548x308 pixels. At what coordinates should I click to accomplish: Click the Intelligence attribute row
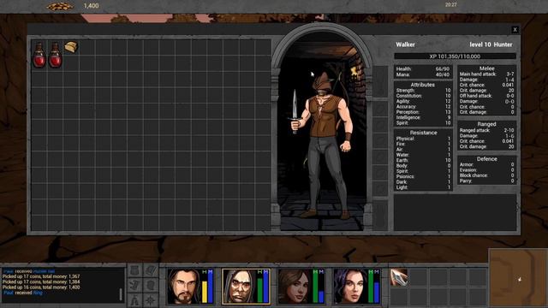(423, 118)
